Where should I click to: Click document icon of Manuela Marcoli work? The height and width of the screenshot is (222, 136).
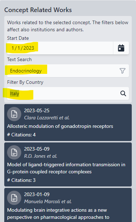pyautogui.click(x=14, y=198)
